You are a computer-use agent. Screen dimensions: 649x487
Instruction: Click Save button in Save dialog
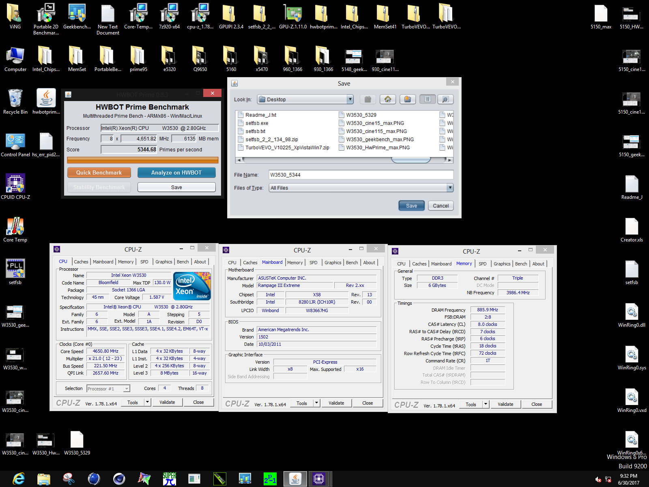[x=411, y=206]
